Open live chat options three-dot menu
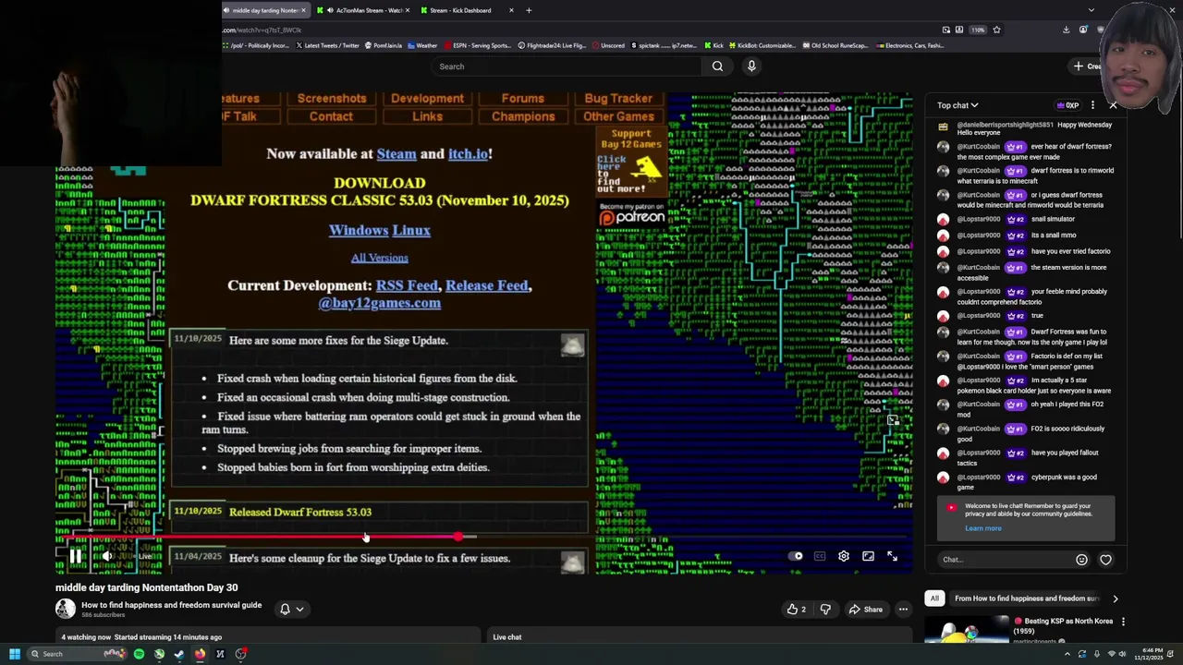Viewport: 1183px width, 665px height. pos(1092,105)
